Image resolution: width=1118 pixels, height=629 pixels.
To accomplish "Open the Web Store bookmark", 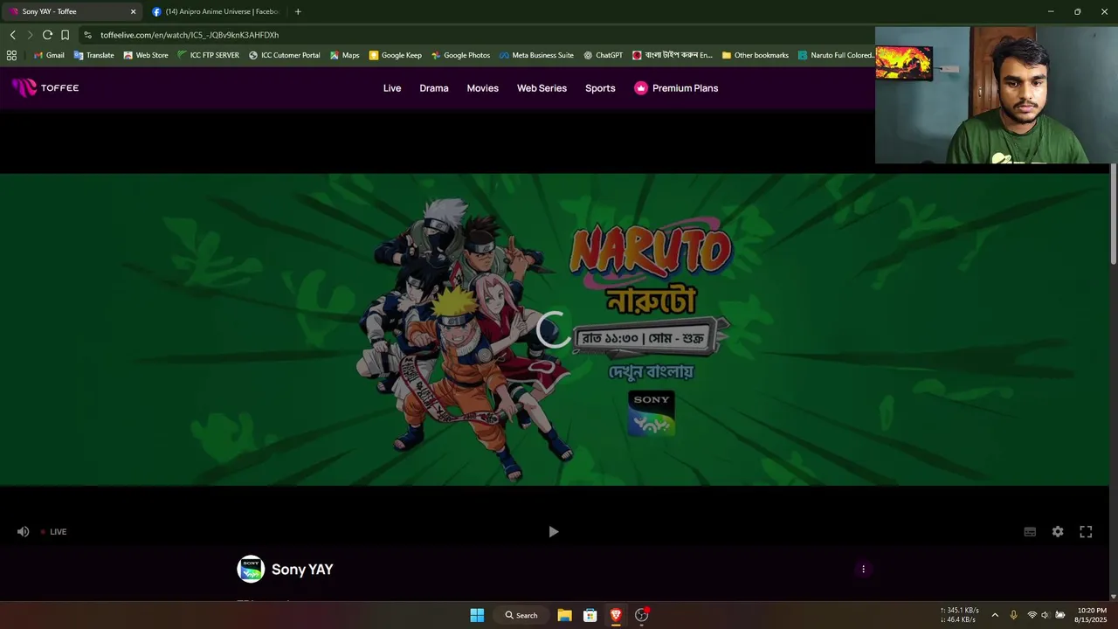I will click(146, 55).
